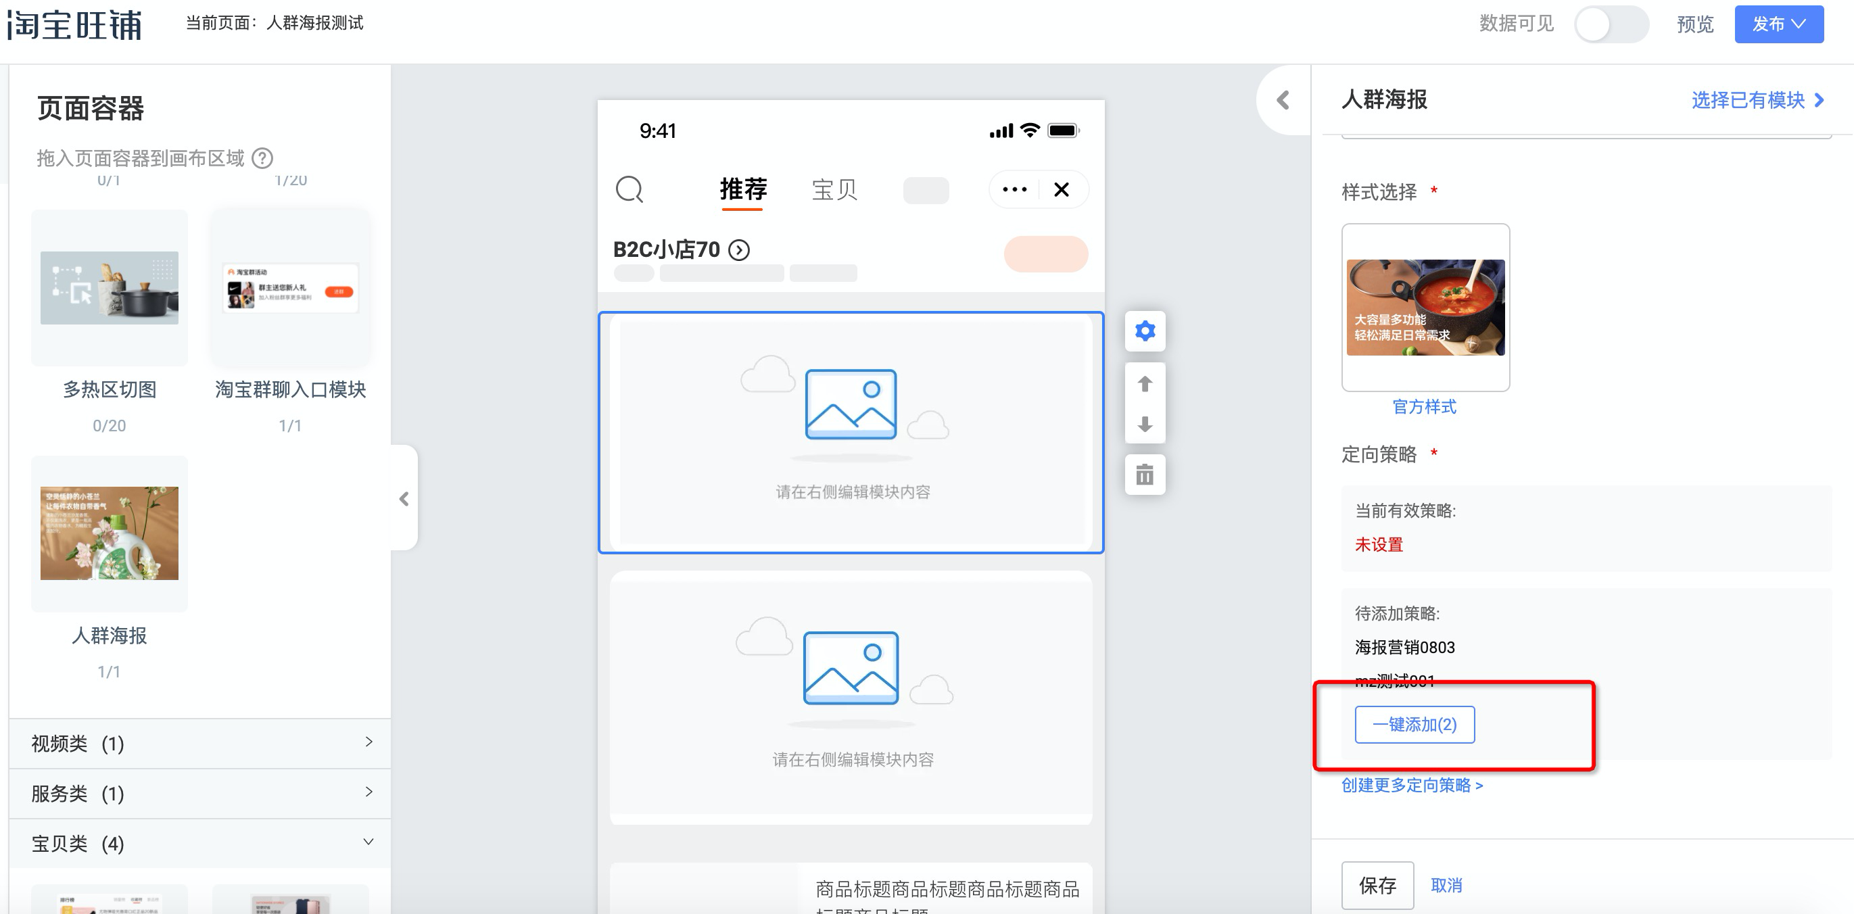Expand the 服务类 (1) category
This screenshot has width=1854, height=914.
click(x=199, y=793)
